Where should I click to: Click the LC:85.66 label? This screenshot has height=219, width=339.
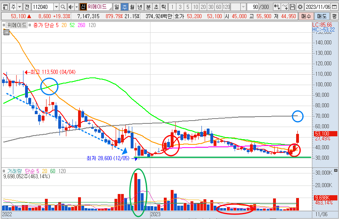(322, 25)
